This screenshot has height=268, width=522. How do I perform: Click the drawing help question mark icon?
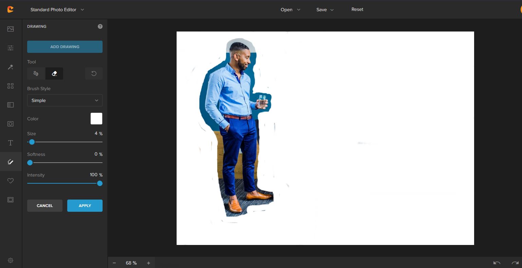(100, 26)
